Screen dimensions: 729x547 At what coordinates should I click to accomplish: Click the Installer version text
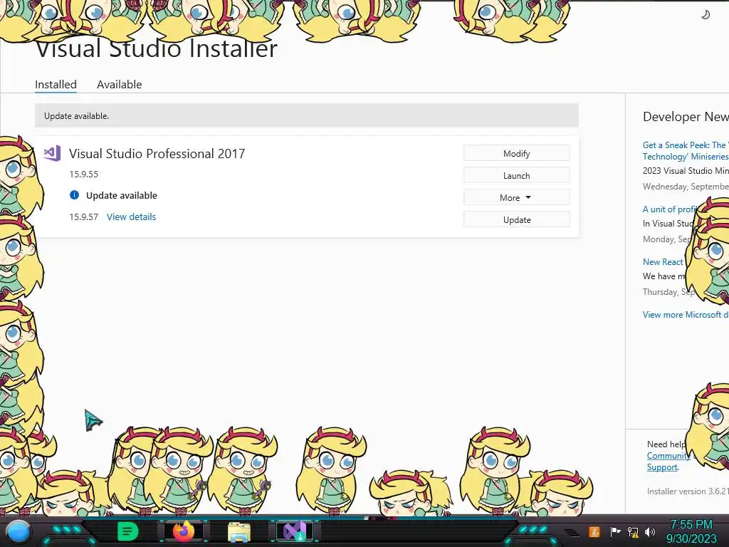(x=688, y=491)
